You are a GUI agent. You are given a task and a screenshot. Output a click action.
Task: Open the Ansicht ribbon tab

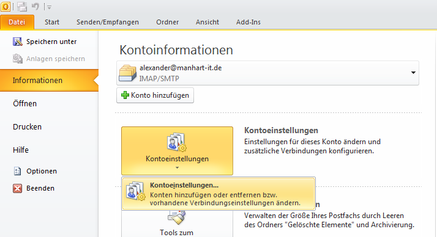(x=207, y=22)
